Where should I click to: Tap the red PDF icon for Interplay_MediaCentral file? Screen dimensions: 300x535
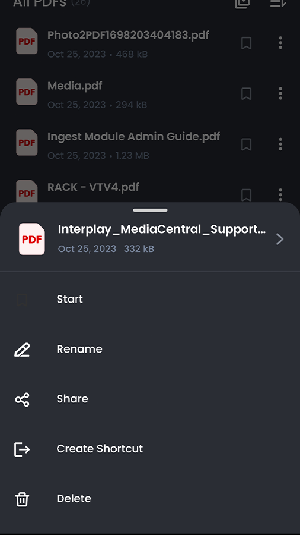coord(32,239)
